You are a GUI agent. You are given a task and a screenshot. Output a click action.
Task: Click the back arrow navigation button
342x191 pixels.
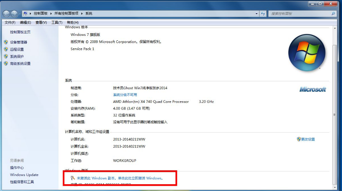click(6, 14)
